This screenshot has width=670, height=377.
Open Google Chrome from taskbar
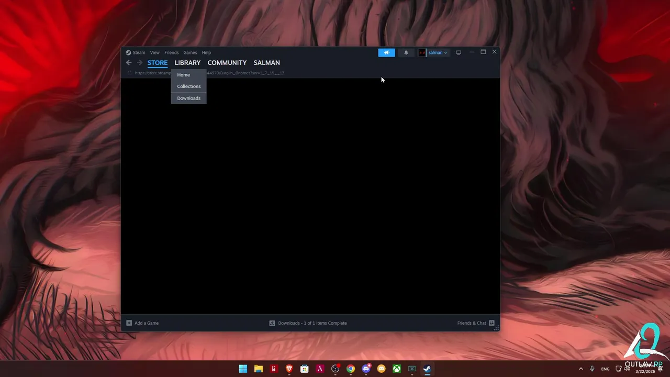(x=351, y=369)
